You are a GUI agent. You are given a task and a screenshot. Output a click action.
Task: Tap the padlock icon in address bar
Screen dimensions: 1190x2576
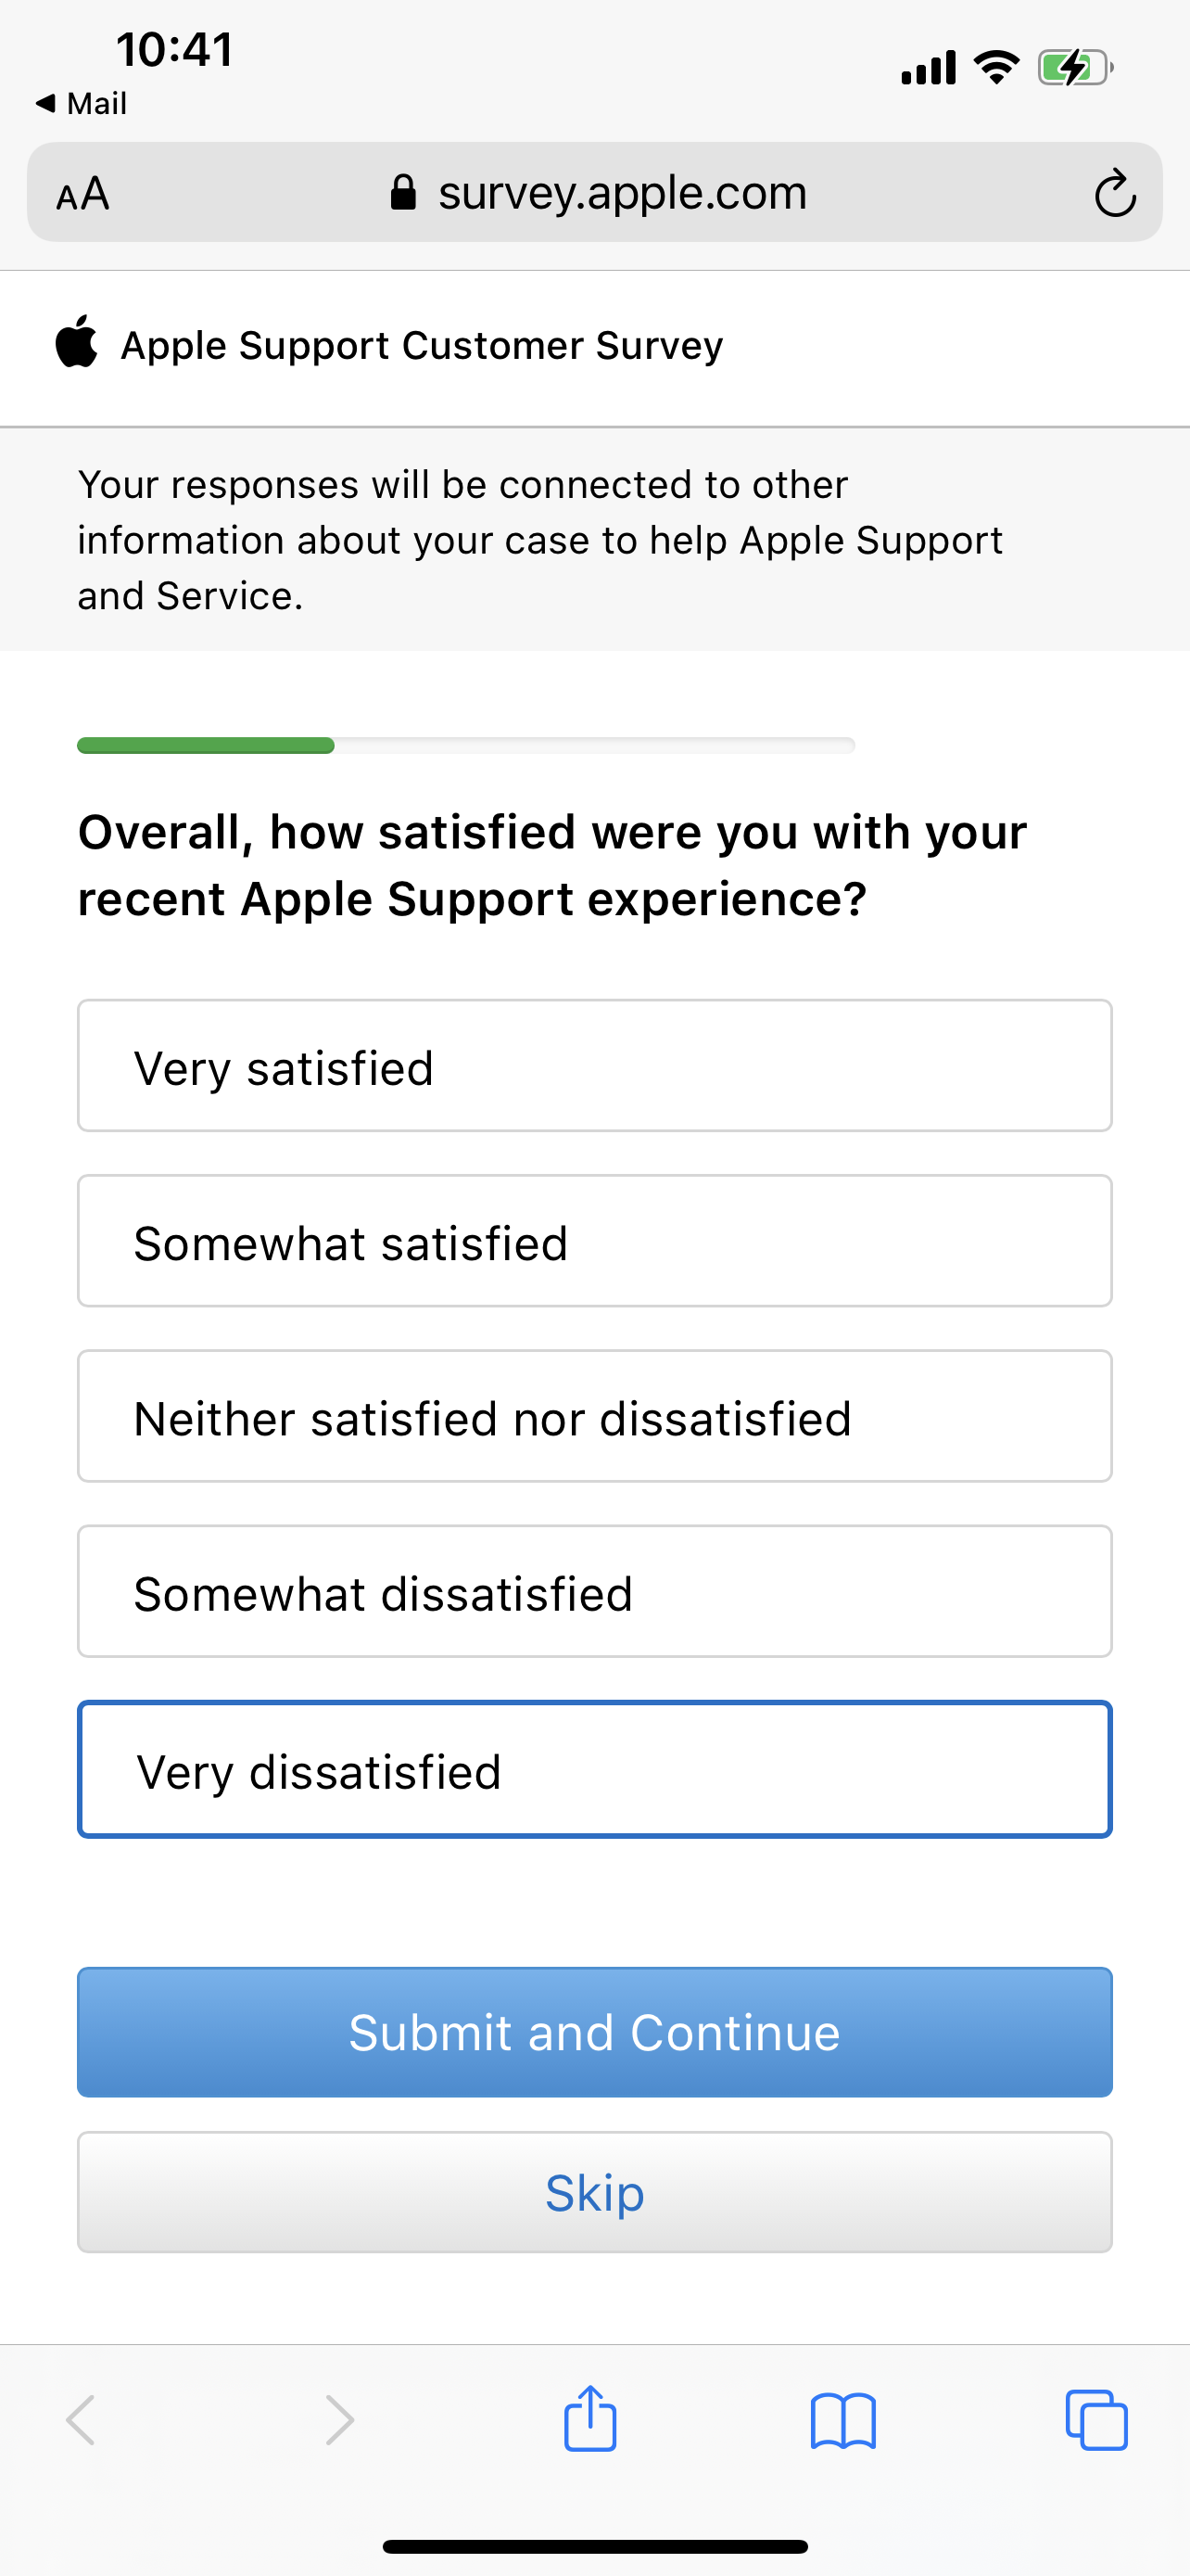click(402, 192)
